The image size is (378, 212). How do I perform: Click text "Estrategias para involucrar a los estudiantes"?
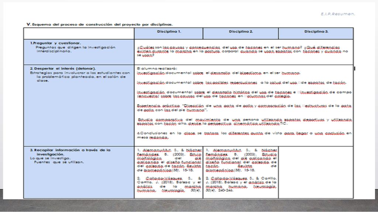coord(80,77)
